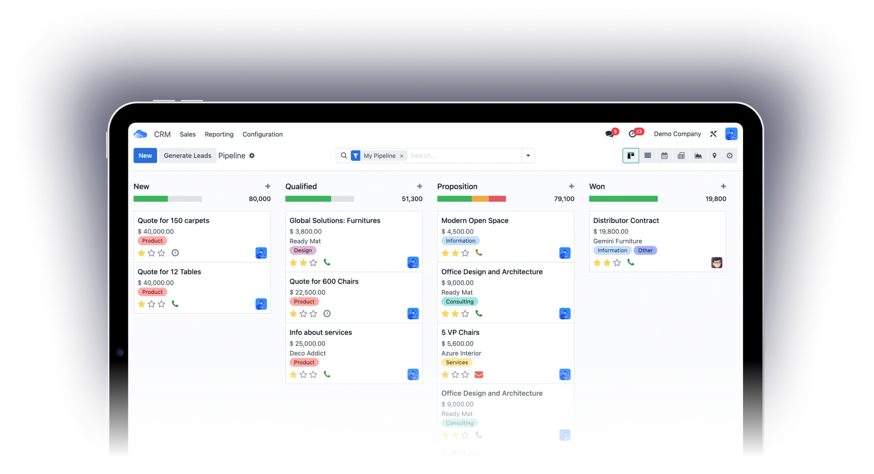Expand the search options dropdown arrow
The image size is (874, 474).
click(x=528, y=156)
